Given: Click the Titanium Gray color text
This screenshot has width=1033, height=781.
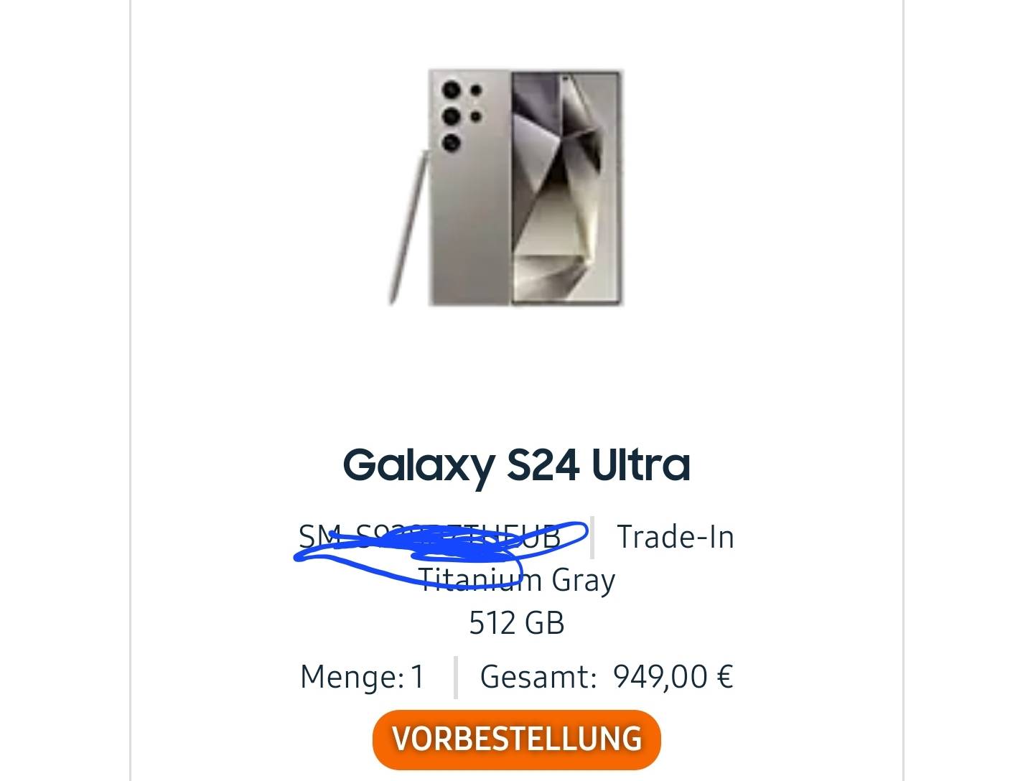Looking at the screenshot, I should point(516,580).
